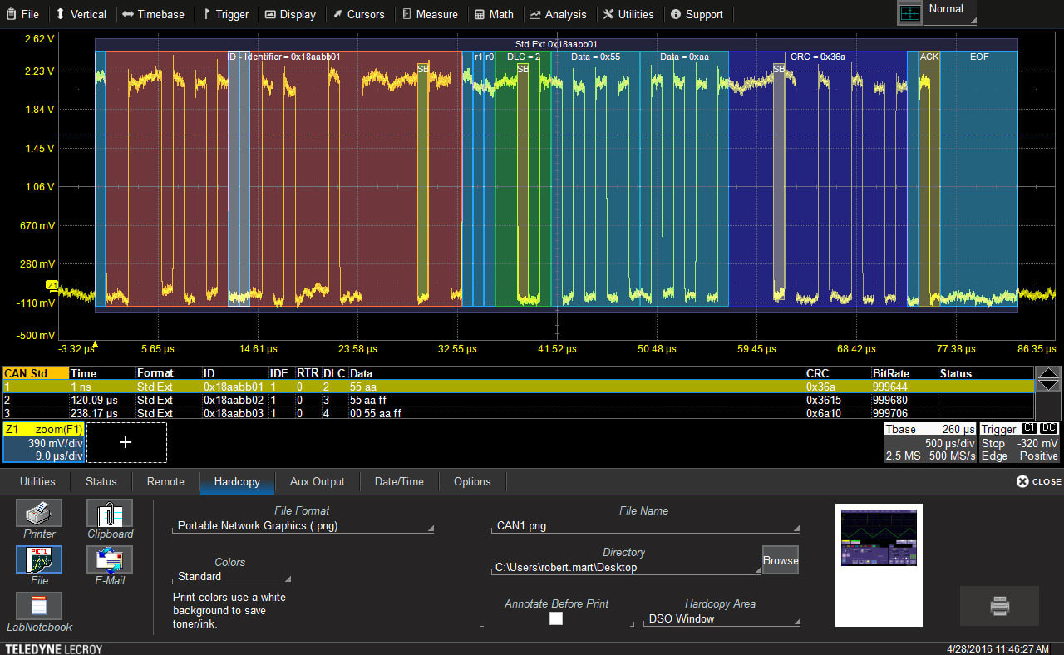Click the plus box to add a trace
Screen dimensions: 1064x655
click(126, 442)
